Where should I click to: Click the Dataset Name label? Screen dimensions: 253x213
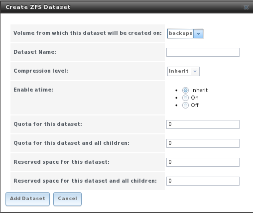click(35, 52)
